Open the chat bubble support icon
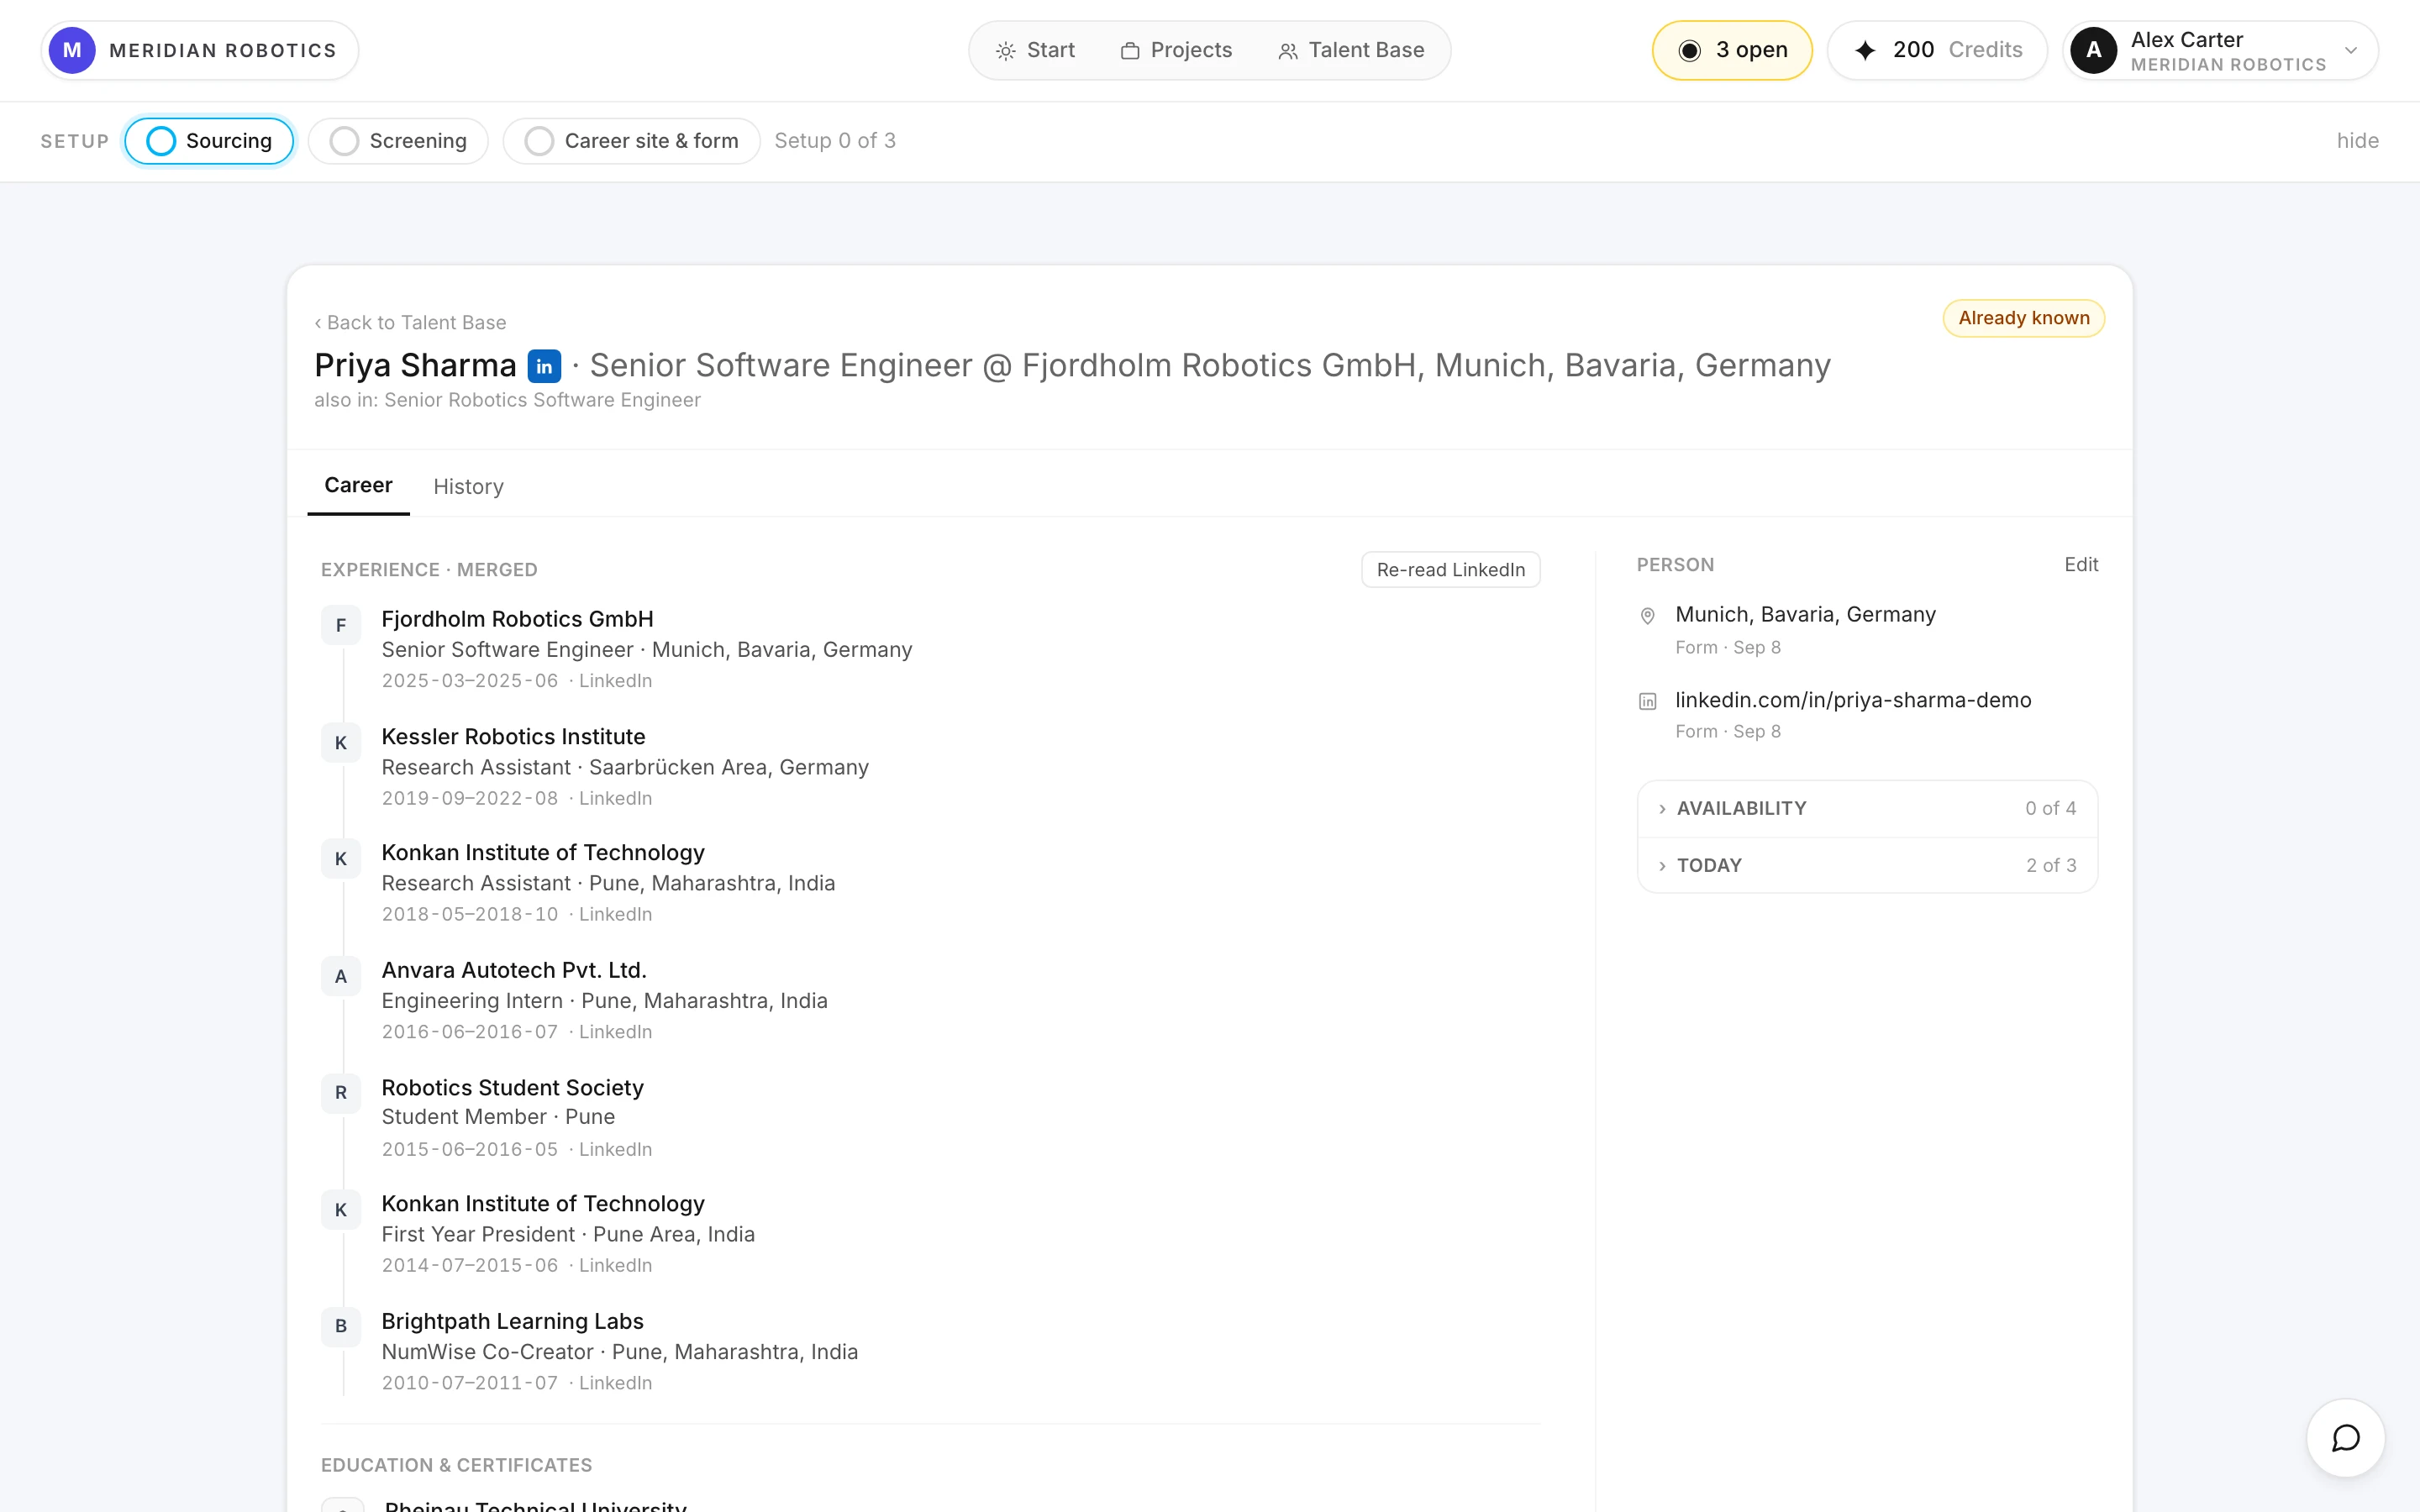This screenshot has height=1512, width=2420. [2345, 1438]
